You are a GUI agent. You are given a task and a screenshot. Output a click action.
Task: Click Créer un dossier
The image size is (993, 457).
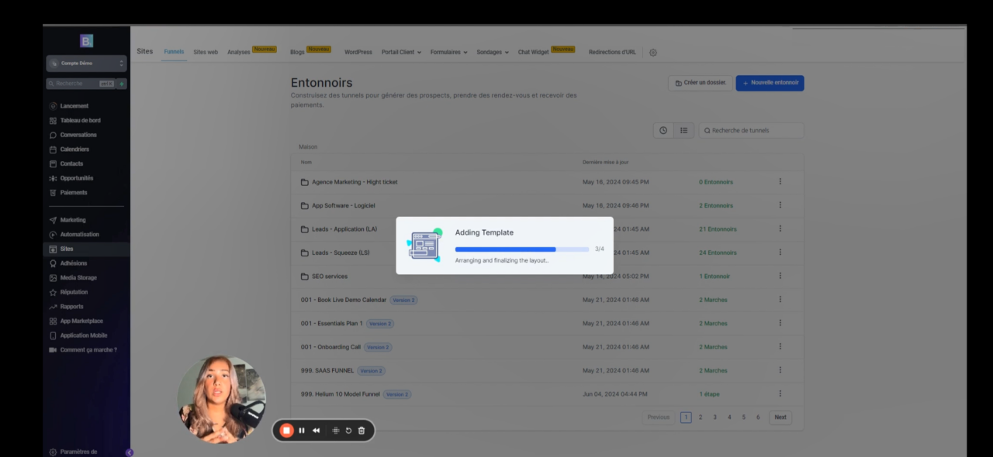pos(700,82)
